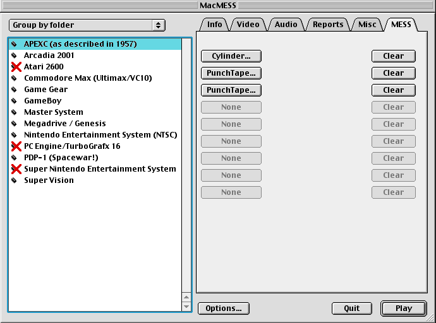The image size is (436, 323).
Task: Select PDP-1 (Spacewar!) entry
Action: pyautogui.click(x=95, y=158)
